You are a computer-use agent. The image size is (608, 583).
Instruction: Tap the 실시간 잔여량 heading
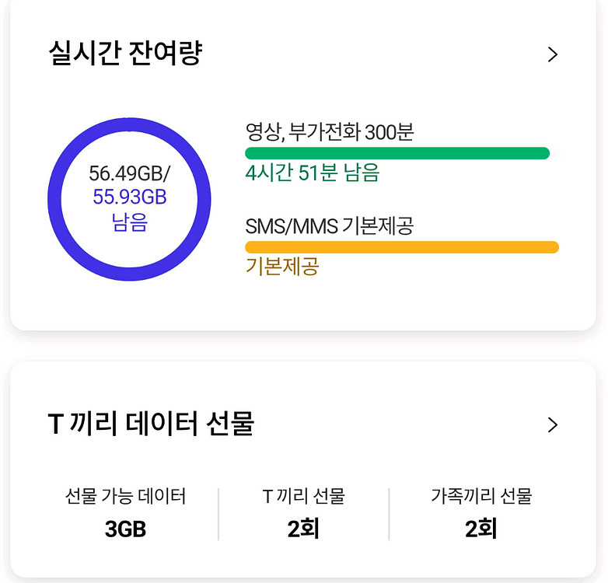click(x=125, y=54)
